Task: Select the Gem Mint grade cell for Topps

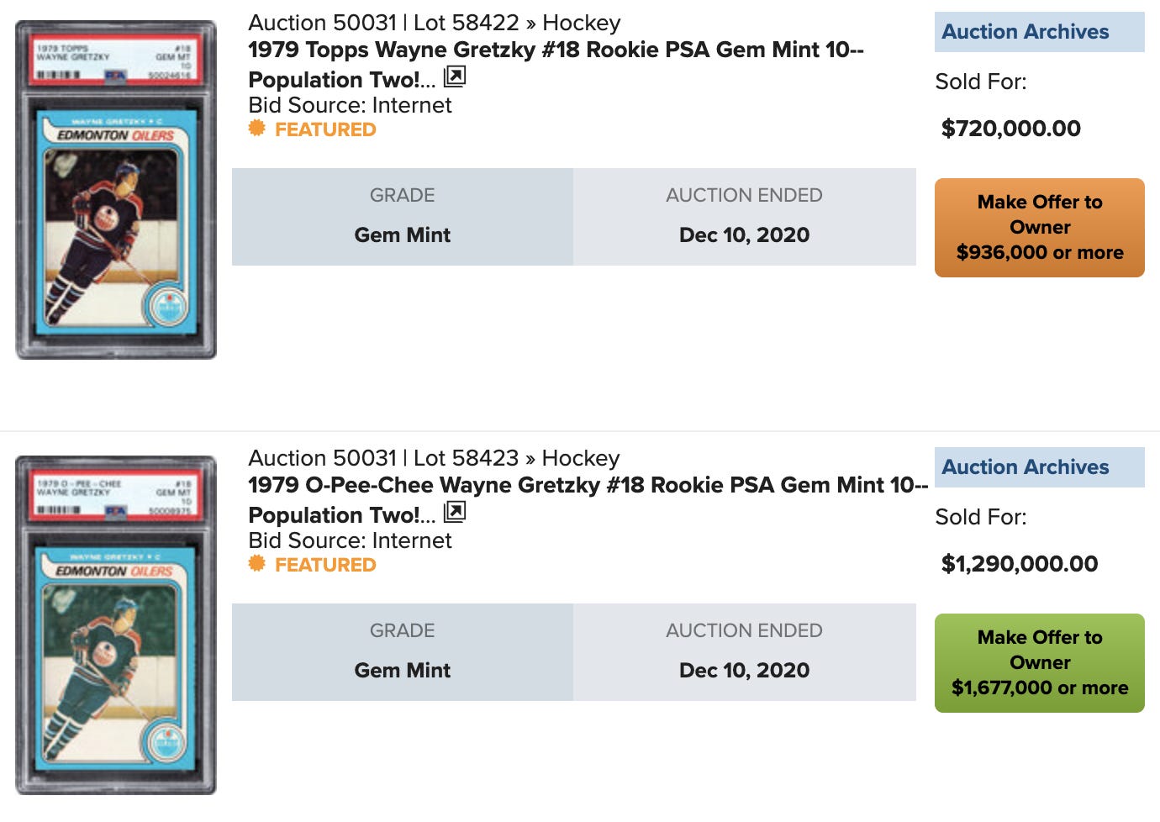Action: click(x=403, y=217)
